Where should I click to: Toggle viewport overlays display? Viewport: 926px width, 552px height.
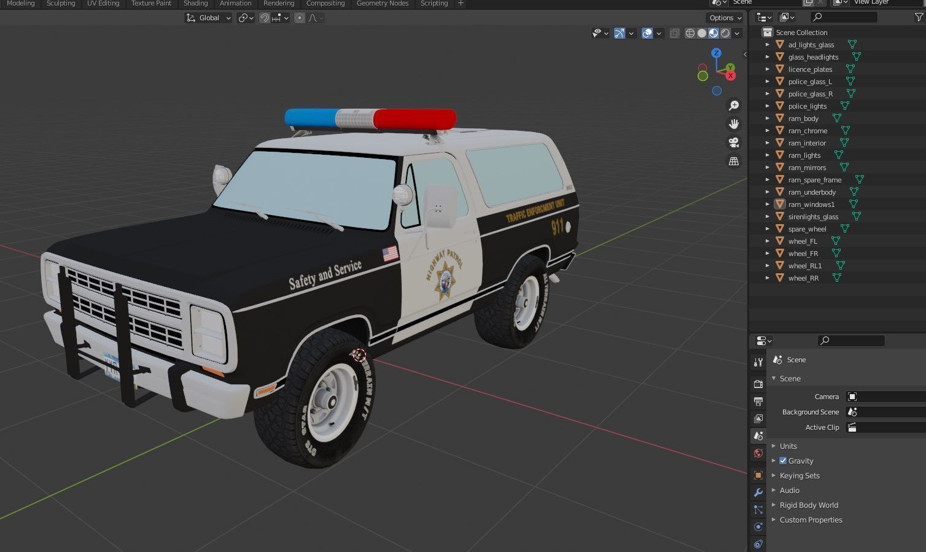(x=647, y=33)
